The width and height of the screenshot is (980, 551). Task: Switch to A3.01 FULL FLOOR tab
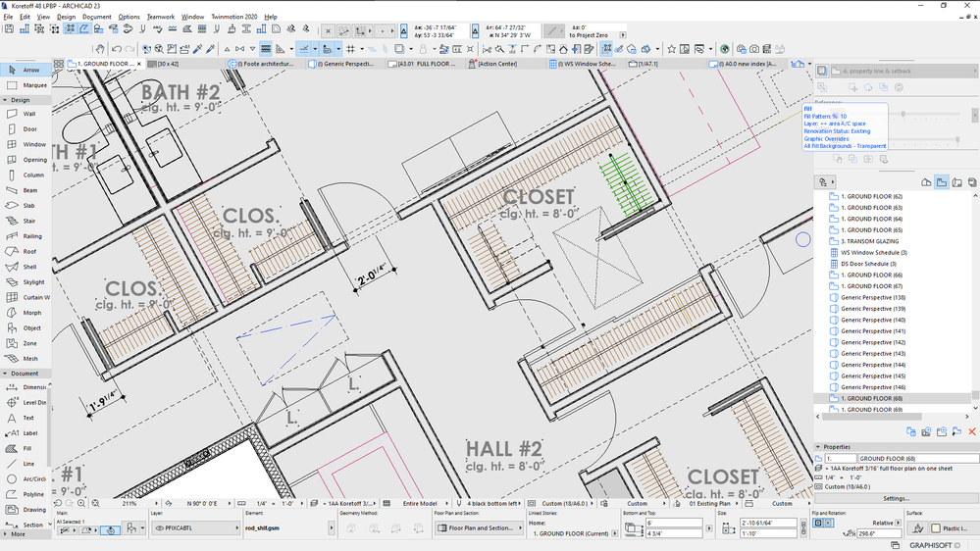point(426,64)
